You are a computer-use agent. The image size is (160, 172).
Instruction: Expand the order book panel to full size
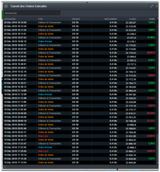coord(152,6)
